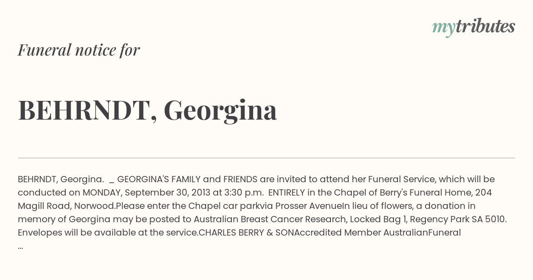Click the mytributes logo

pos(473,27)
